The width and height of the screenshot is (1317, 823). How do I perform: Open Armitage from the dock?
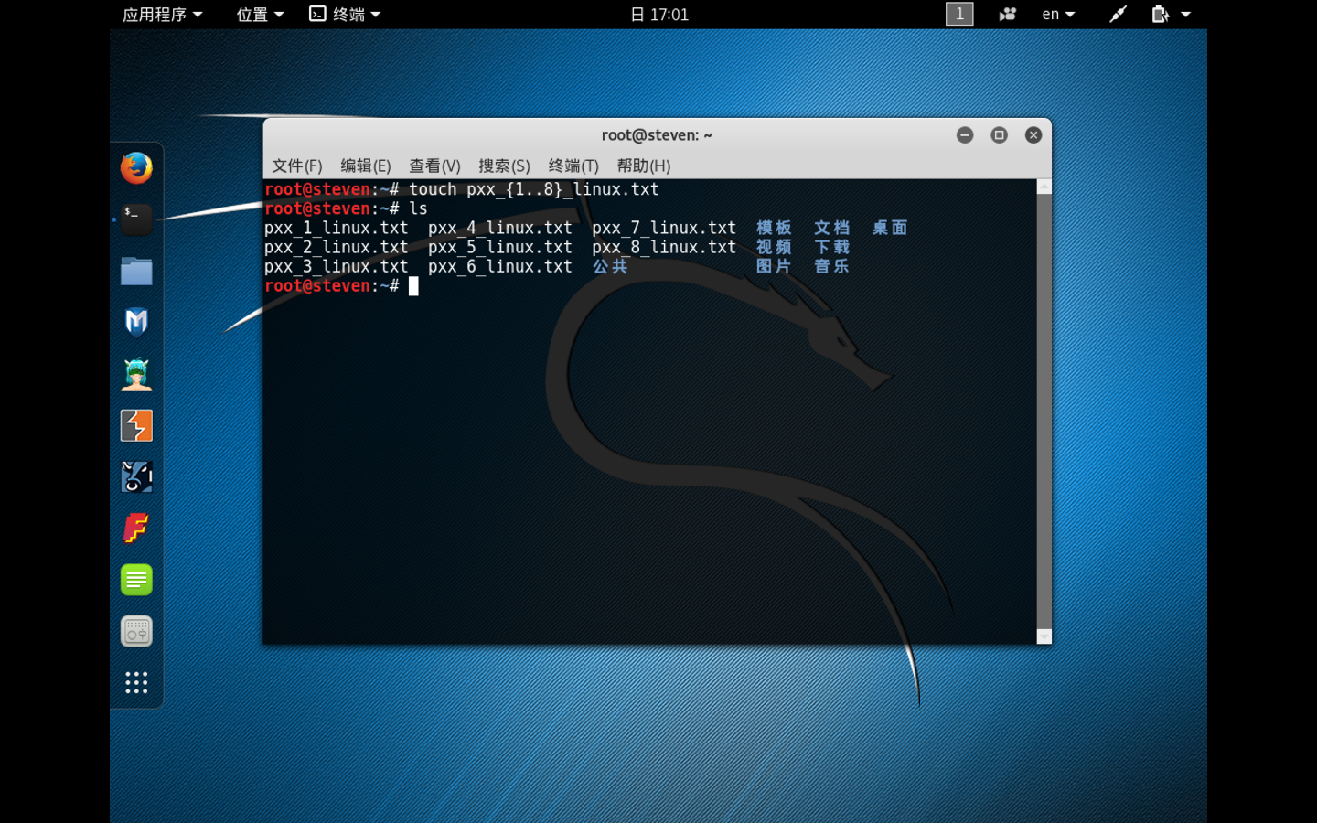tap(136, 374)
